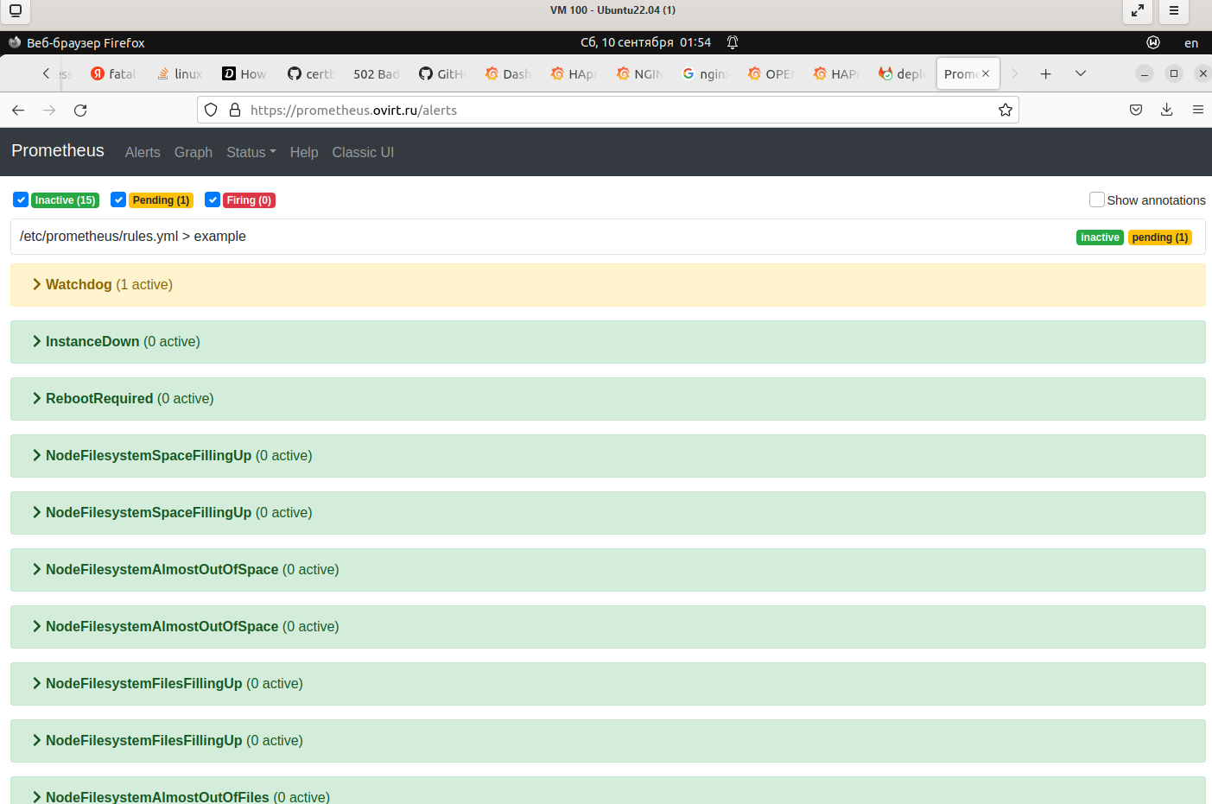Open the VM viewer hamburger menu
Viewport: 1212px width, 804px height.
click(1174, 11)
